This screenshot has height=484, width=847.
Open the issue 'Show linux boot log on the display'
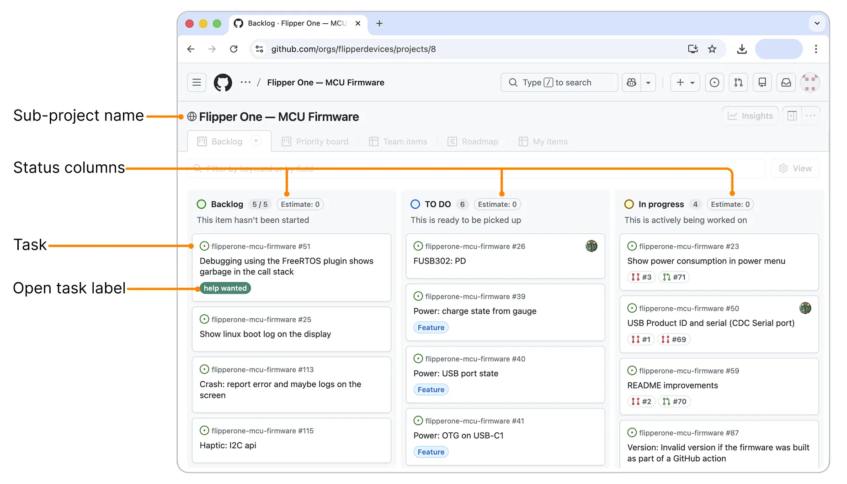coord(265,334)
